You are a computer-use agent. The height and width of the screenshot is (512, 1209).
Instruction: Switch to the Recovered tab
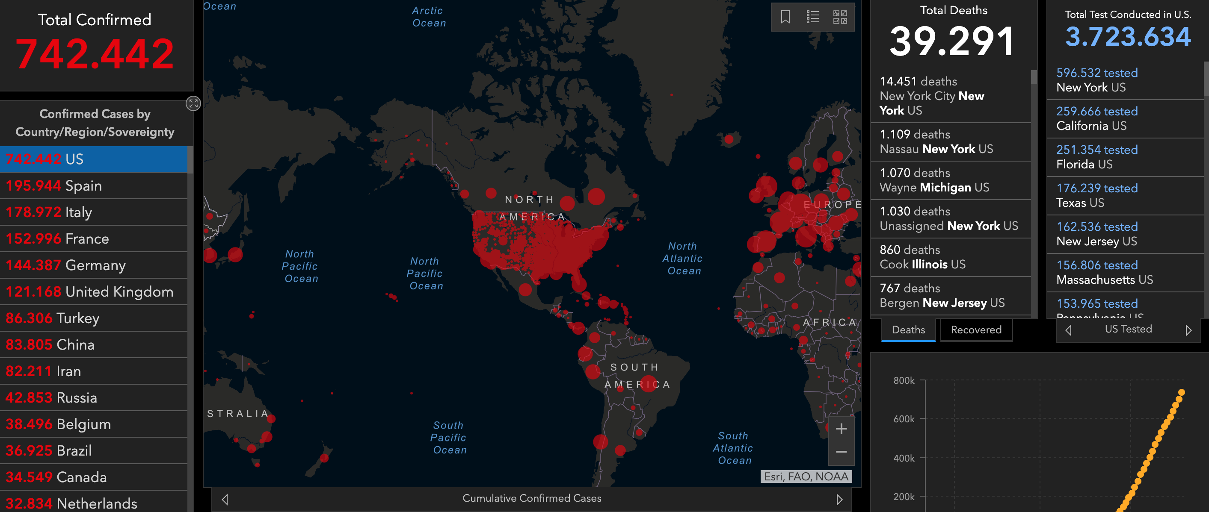(x=976, y=330)
